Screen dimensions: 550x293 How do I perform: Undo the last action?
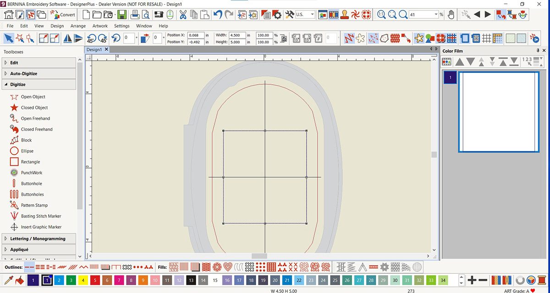(218, 15)
